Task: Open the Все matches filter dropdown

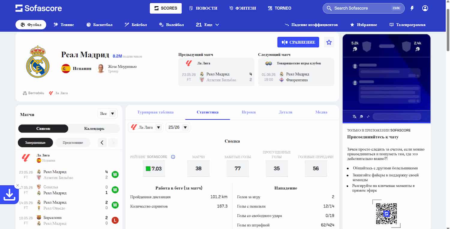Action: pyautogui.click(x=107, y=114)
